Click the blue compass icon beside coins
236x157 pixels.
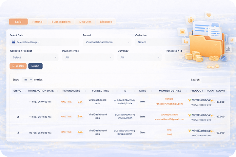(x=224, y=58)
